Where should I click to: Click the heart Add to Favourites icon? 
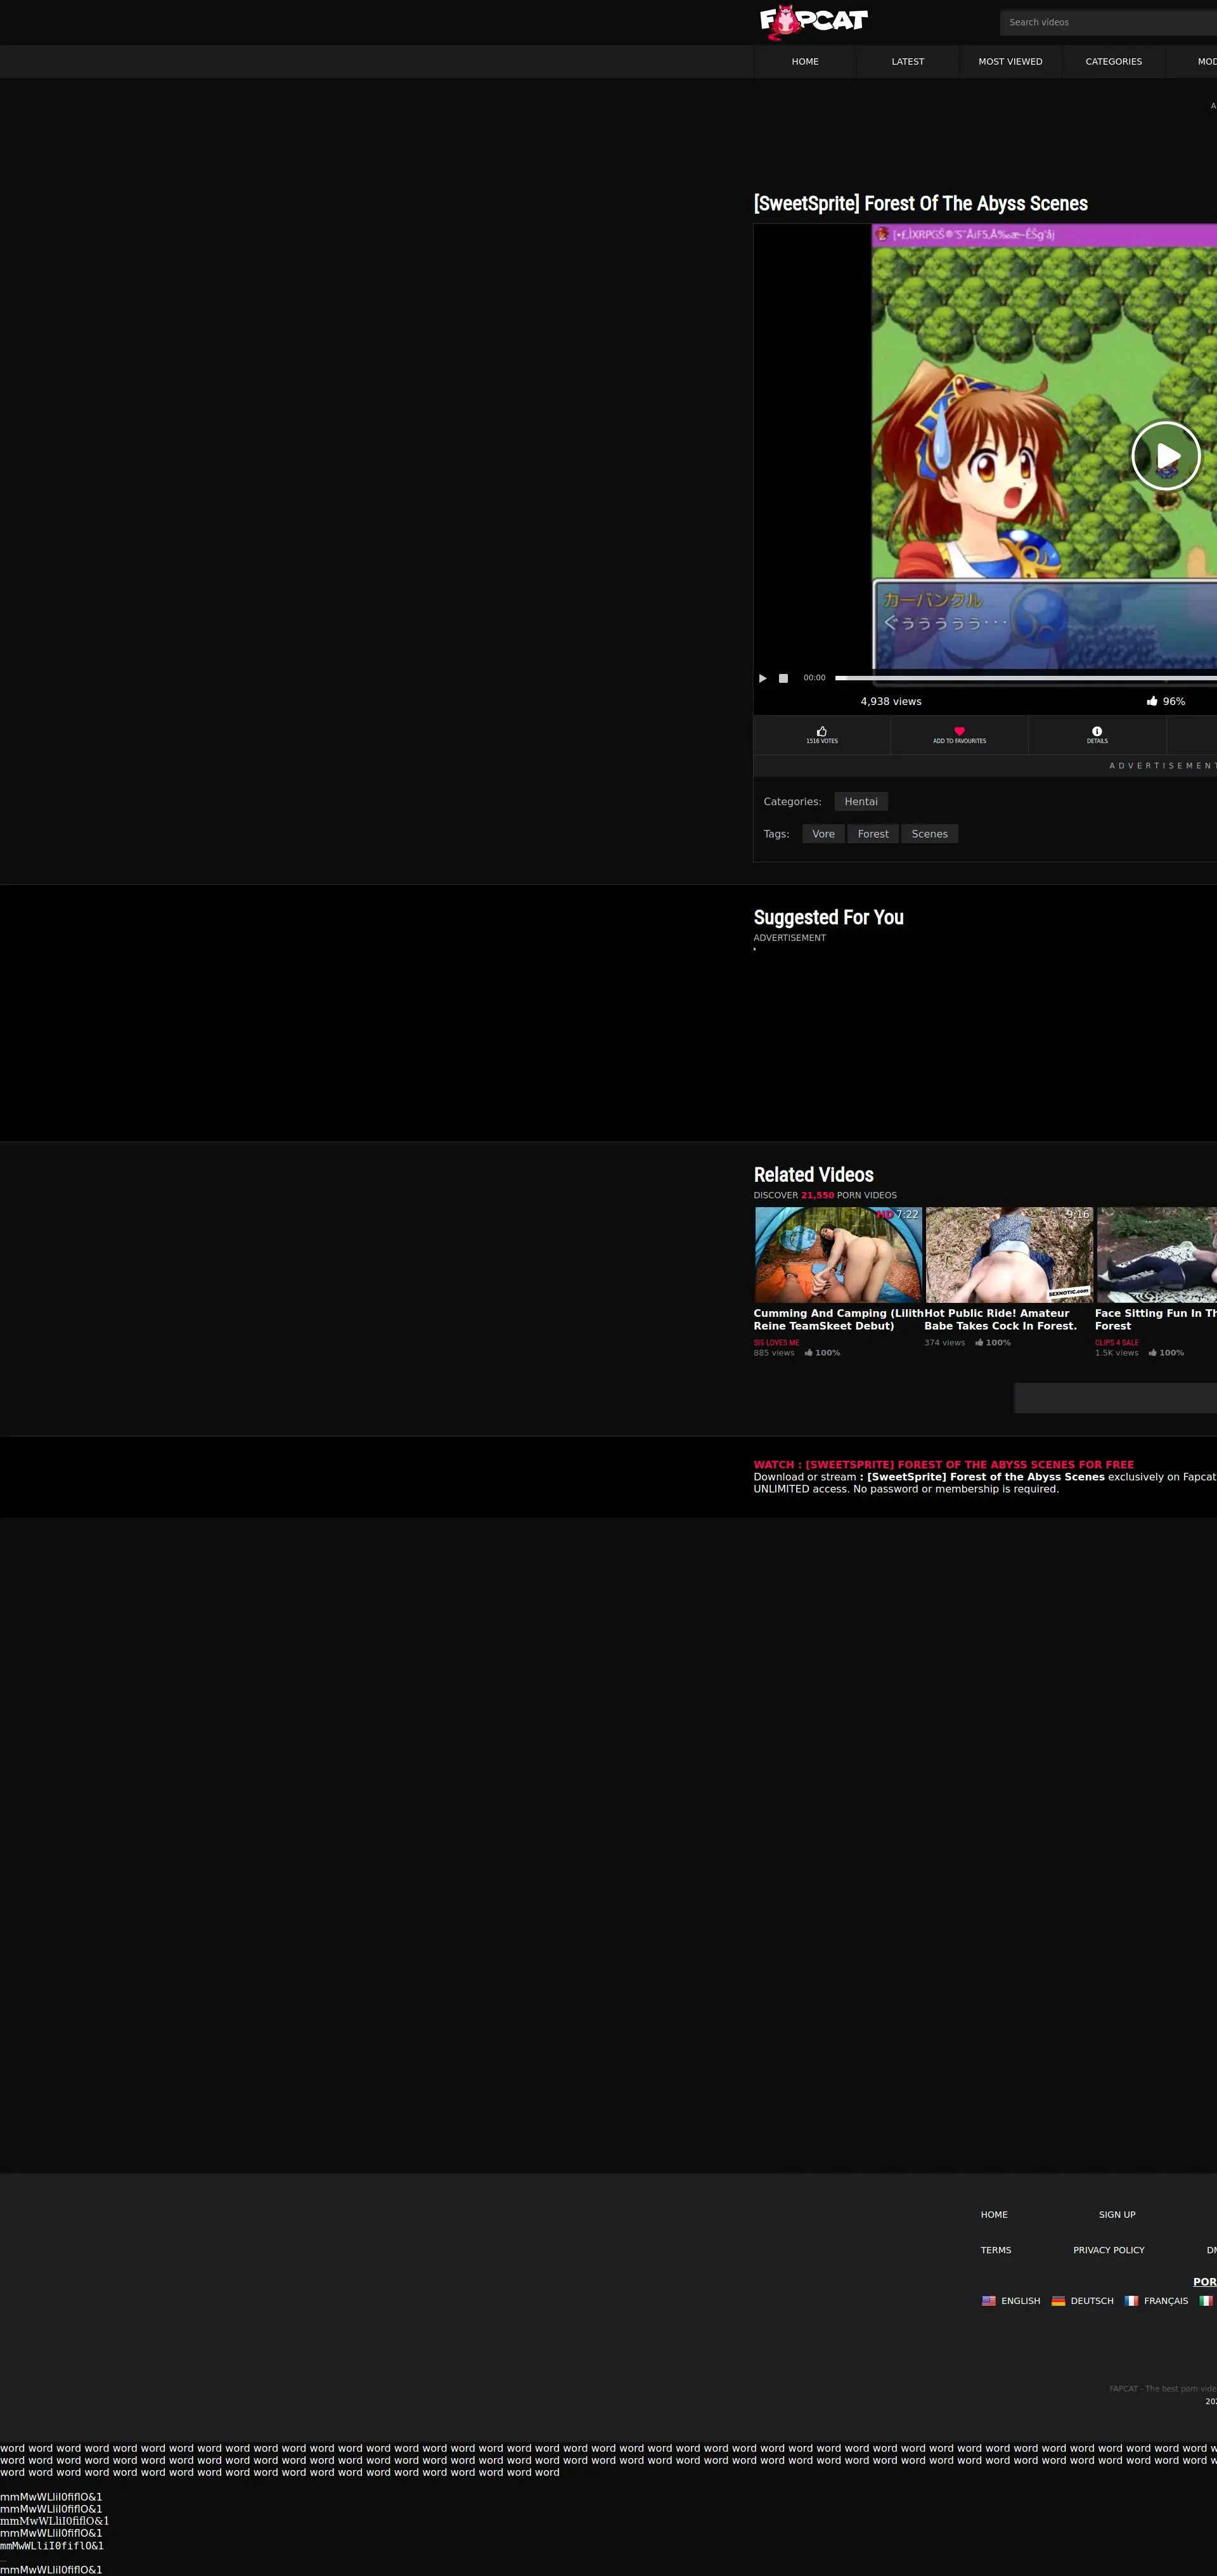[959, 731]
